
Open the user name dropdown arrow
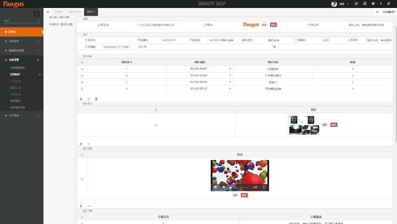point(348,4)
